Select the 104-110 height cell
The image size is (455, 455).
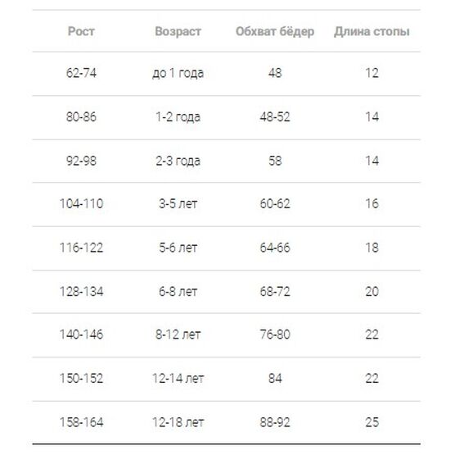point(81,203)
